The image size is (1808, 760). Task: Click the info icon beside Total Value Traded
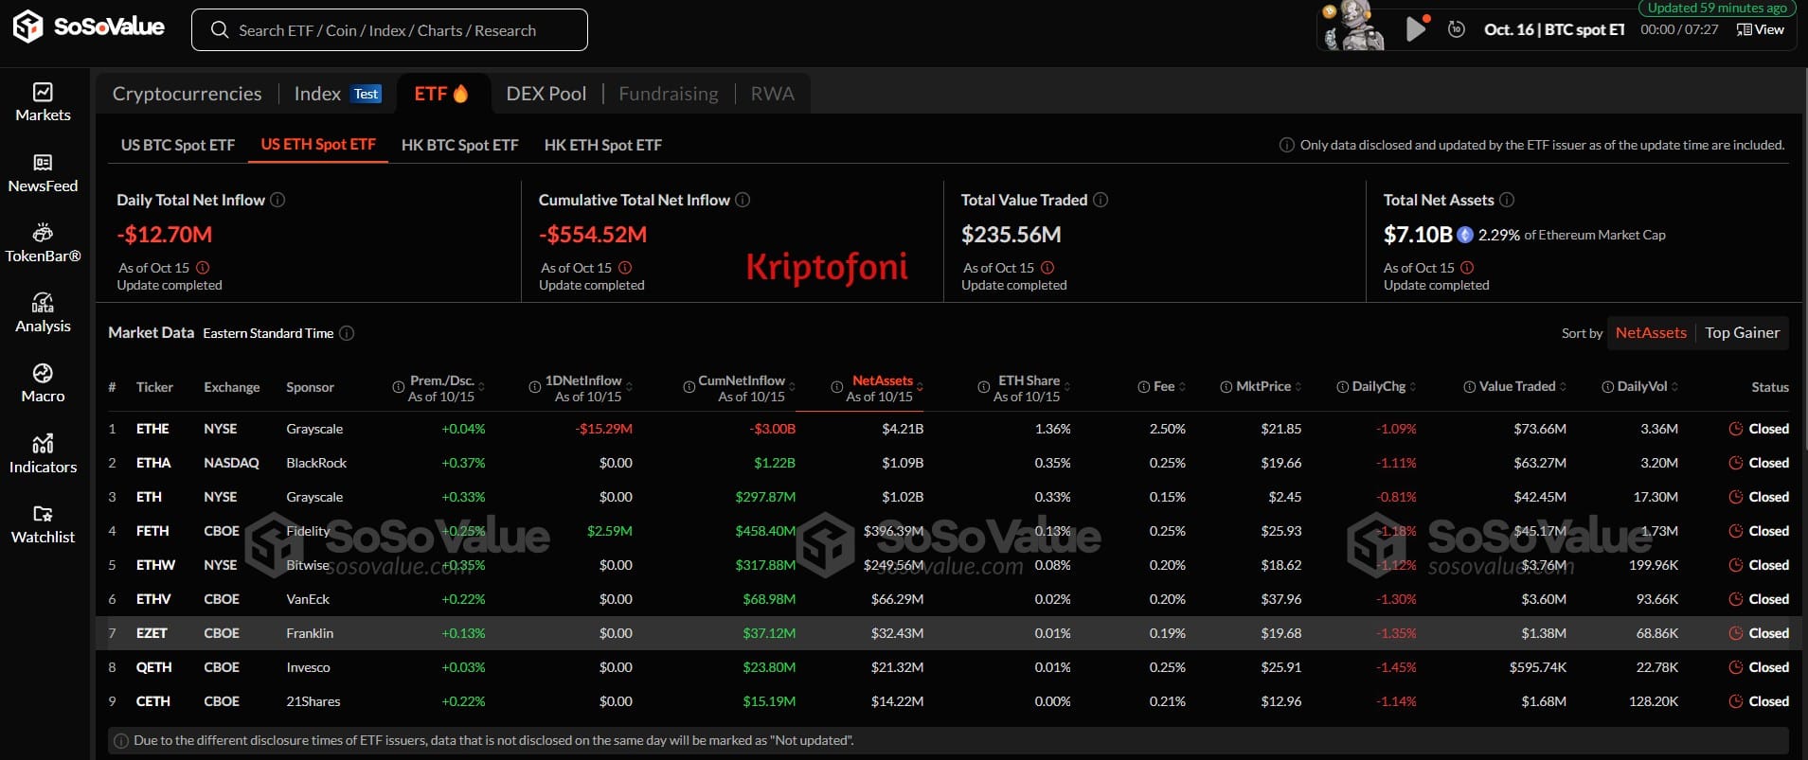tap(1101, 200)
